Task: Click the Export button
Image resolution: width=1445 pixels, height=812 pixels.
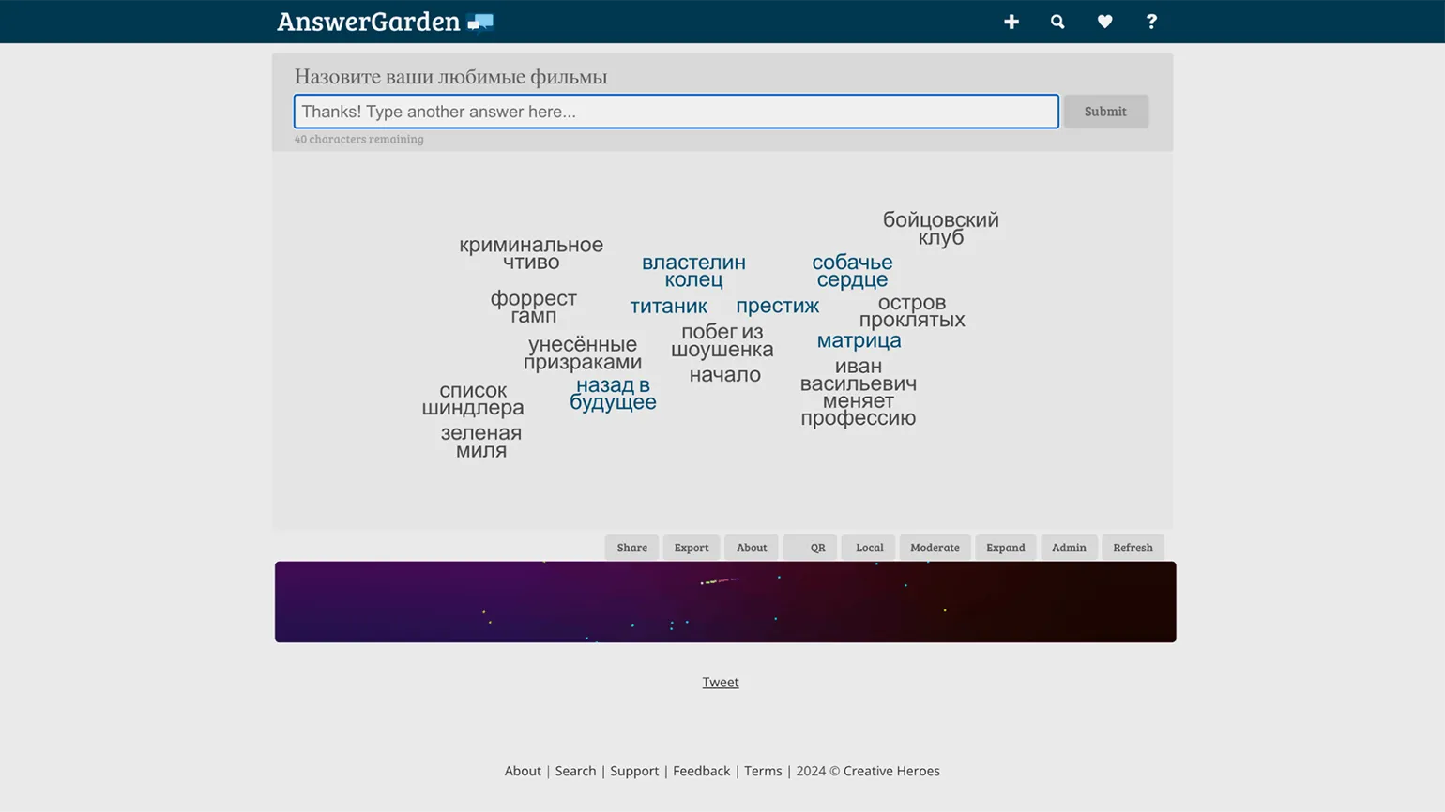Action: tap(691, 548)
